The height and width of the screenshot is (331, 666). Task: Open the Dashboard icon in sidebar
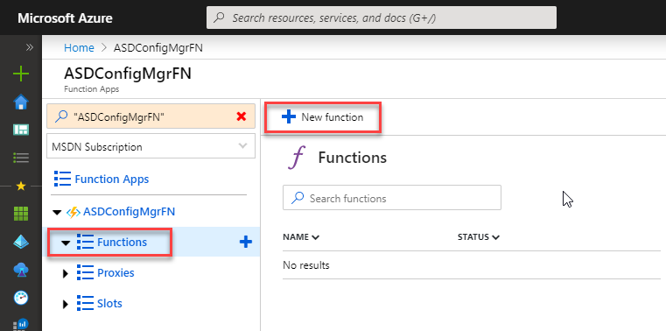click(x=21, y=130)
